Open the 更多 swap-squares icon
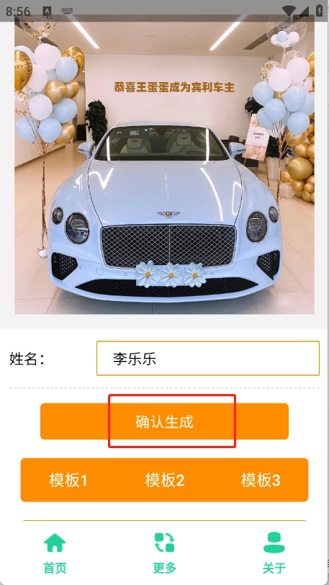Screen dimensions: 329x585 164,542
